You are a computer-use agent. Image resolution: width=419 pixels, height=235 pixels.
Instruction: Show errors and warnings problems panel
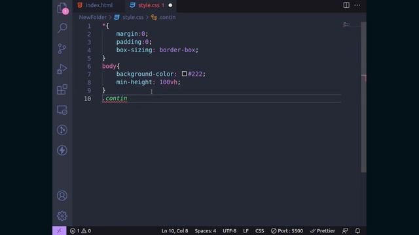81,230
